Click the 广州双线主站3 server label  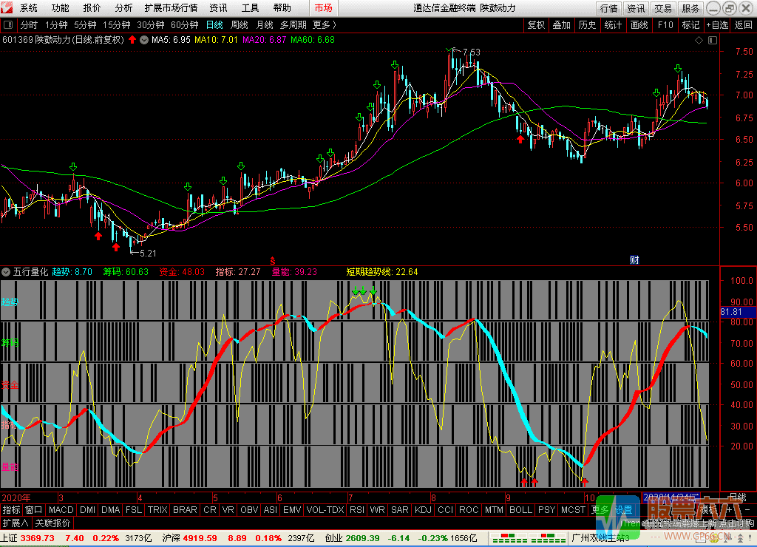point(600,538)
